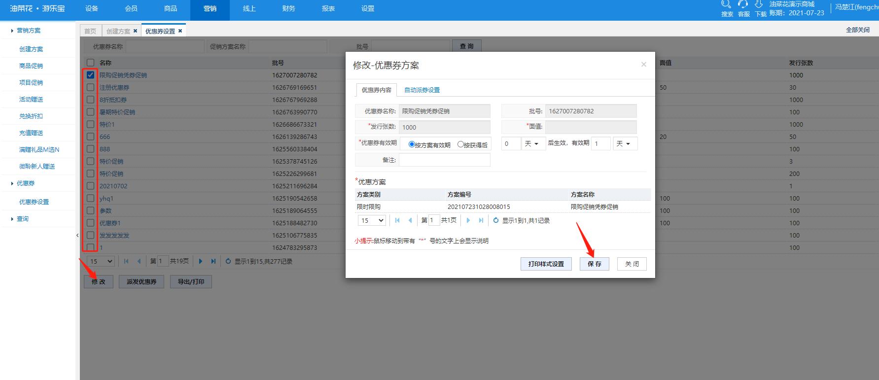
Task: Go to next page in dialog pager
Action: click(468, 220)
